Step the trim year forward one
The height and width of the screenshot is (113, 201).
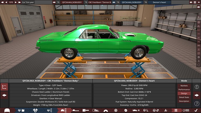(16, 2)
